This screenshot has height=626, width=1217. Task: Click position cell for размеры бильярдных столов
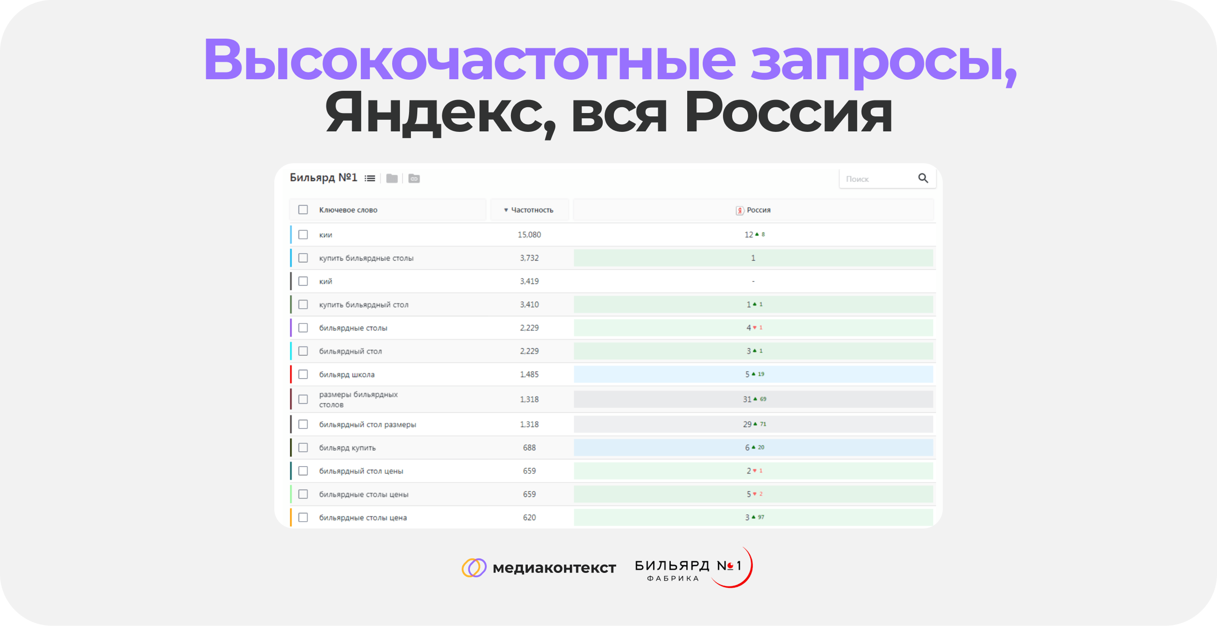coord(753,399)
